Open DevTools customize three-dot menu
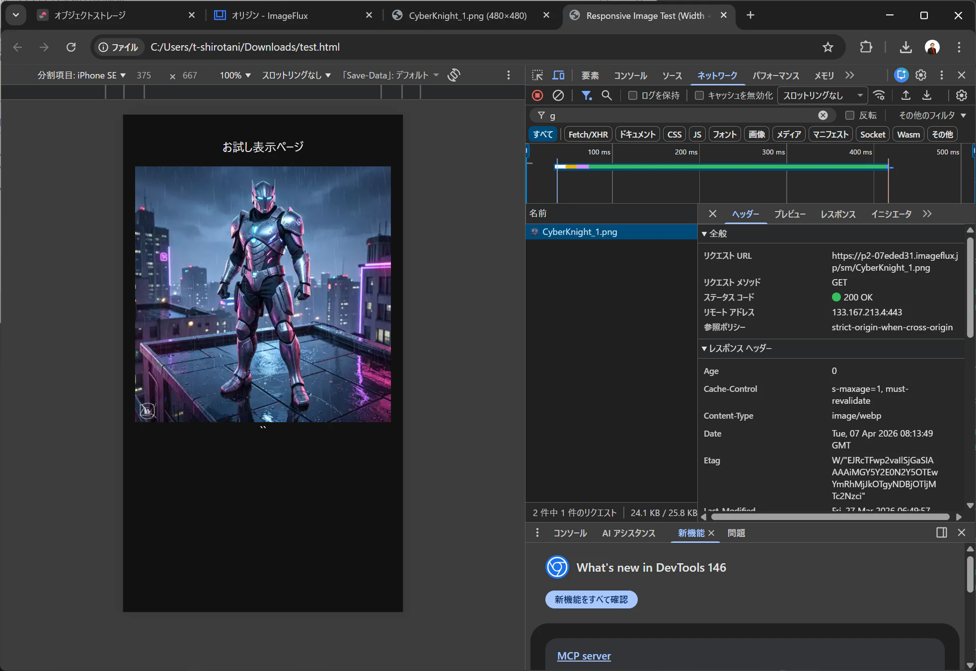This screenshot has width=976, height=671. pyautogui.click(x=941, y=75)
